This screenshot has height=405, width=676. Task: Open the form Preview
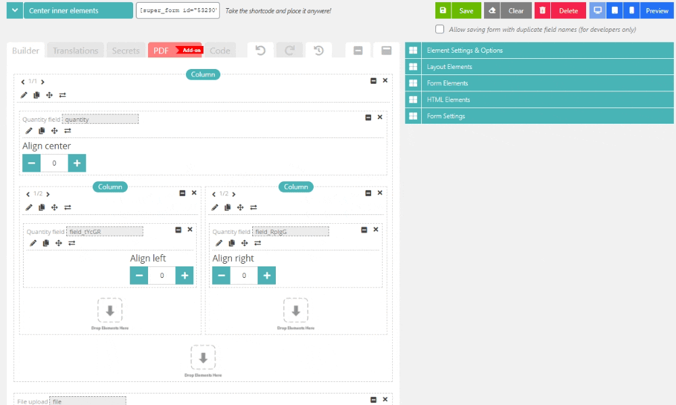coord(656,10)
